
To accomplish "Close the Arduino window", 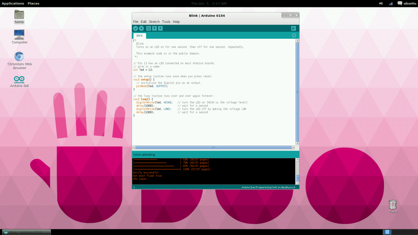I will pos(296,16).
